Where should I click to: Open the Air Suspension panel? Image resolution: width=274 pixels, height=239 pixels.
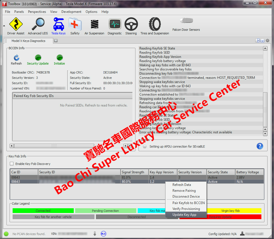point(94,26)
